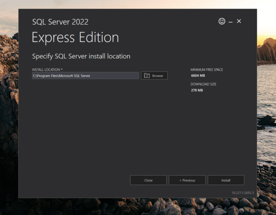Minimize the SQL Server installer window

230,21
